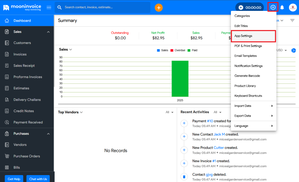Open the Top Vendors All filter dropdown
This screenshot has width=299, height=182.
tap(169, 112)
